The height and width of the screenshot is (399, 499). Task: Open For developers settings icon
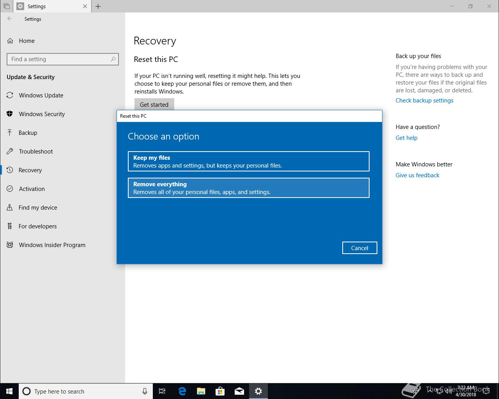[10, 226]
